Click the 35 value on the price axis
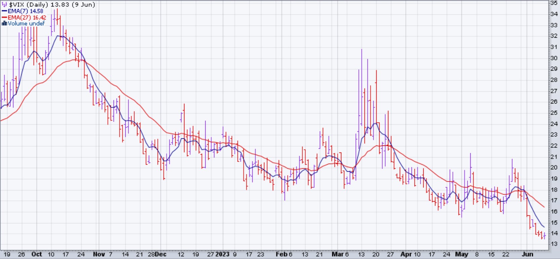The height and width of the screenshot is (259, 560). tap(554, 3)
